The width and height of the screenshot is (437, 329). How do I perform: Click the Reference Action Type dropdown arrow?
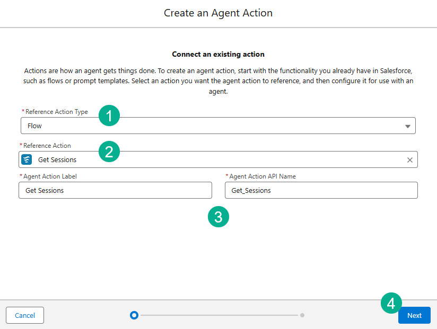click(x=407, y=127)
